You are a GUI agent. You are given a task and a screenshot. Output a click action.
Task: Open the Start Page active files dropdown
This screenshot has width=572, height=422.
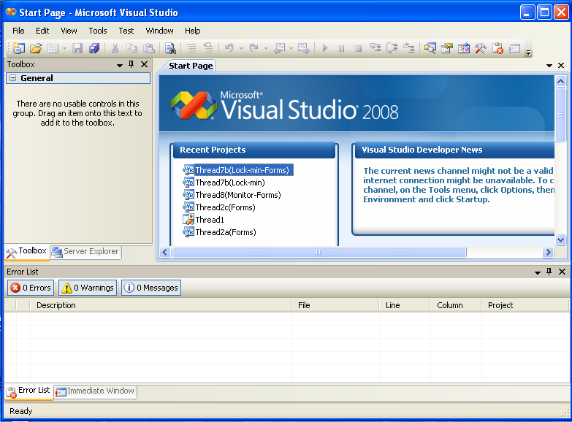[549, 66]
